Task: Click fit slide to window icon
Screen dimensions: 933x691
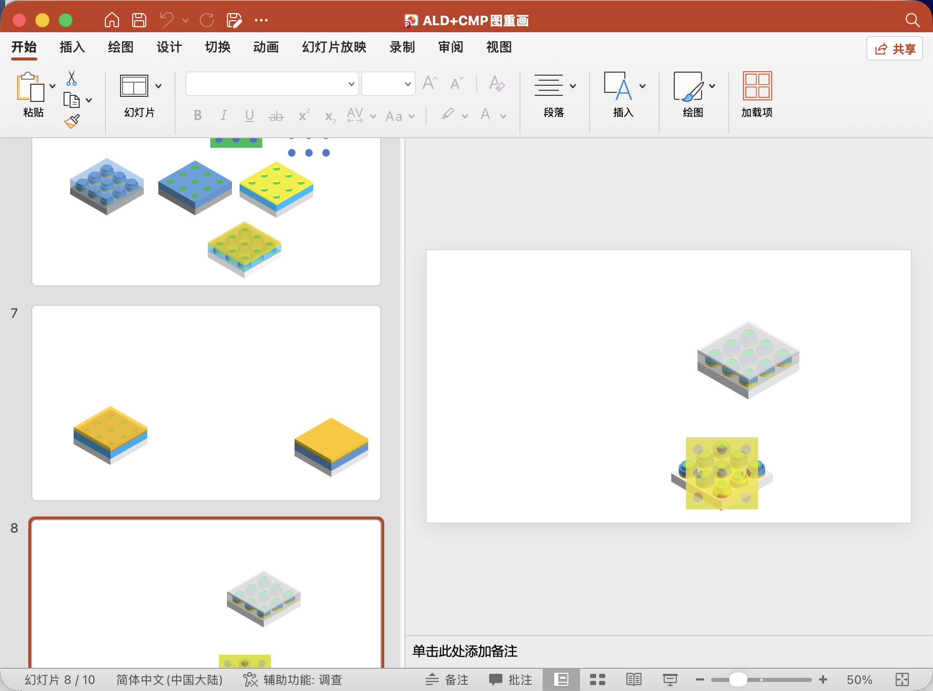Action: coord(902,679)
